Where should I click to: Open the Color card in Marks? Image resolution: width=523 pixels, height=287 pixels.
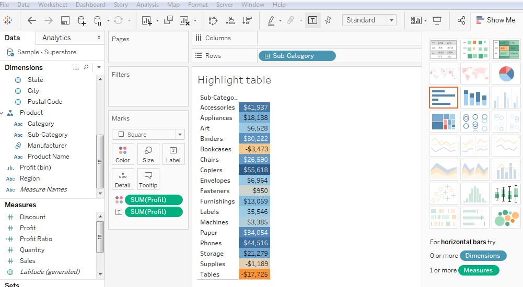click(123, 154)
